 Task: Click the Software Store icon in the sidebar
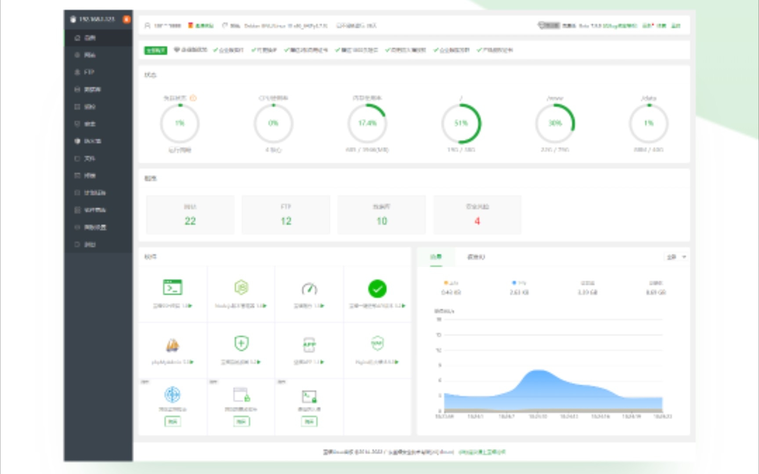pos(77,210)
